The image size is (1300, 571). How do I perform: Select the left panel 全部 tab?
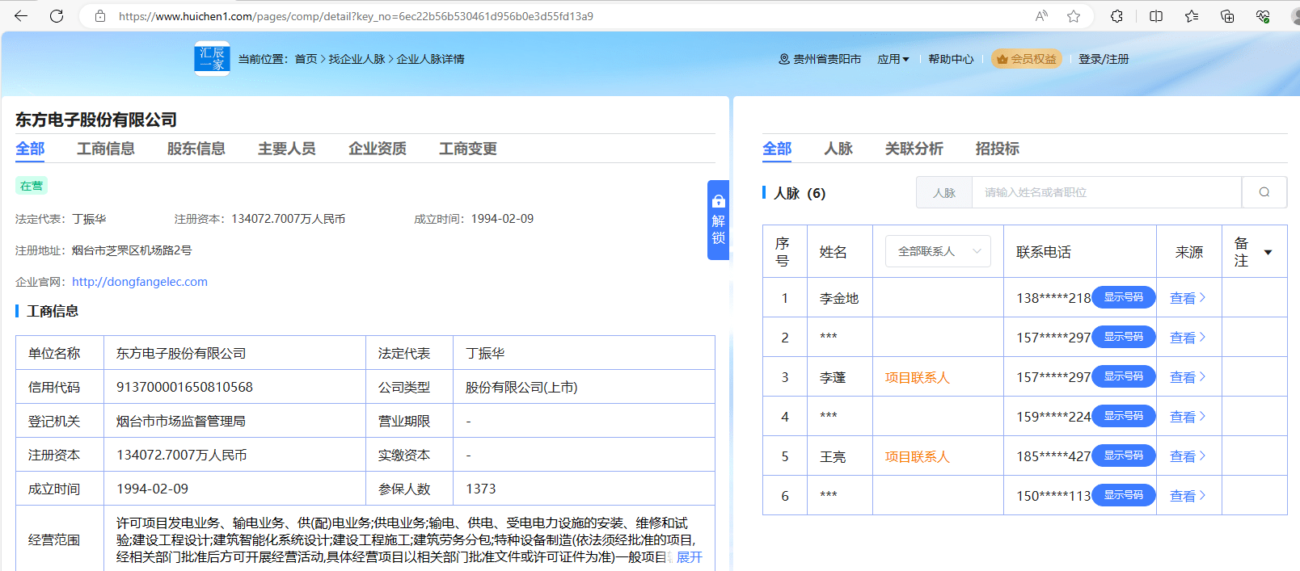pyautogui.click(x=30, y=149)
